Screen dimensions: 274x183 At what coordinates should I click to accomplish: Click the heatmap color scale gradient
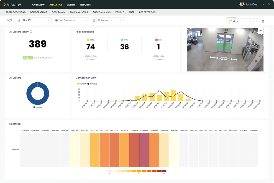point(136,171)
